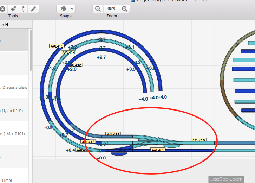Select the 111mm track item in list

[14, 176]
